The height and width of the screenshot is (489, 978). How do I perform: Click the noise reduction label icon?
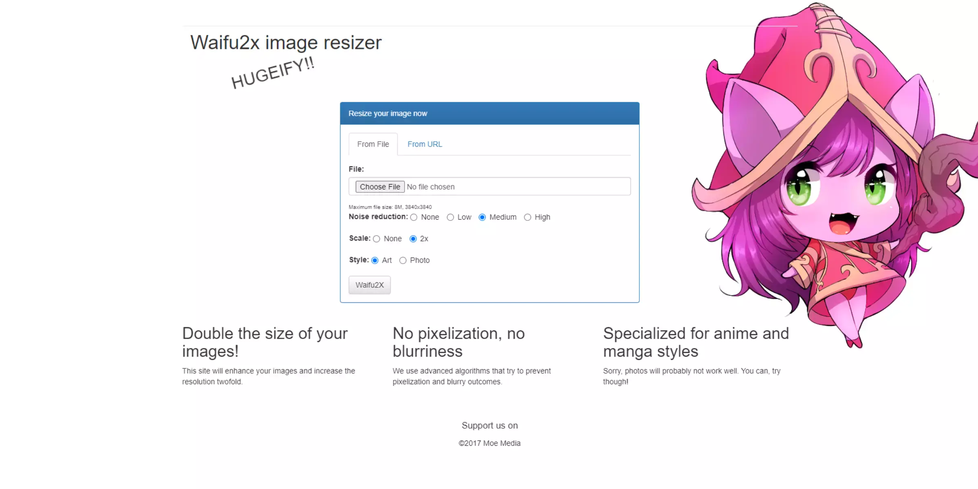[x=378, y=217]
